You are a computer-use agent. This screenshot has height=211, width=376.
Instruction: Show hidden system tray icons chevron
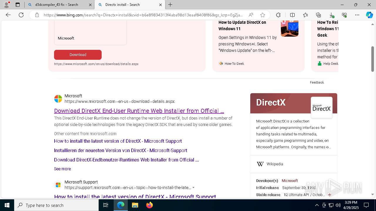point(317,205)
